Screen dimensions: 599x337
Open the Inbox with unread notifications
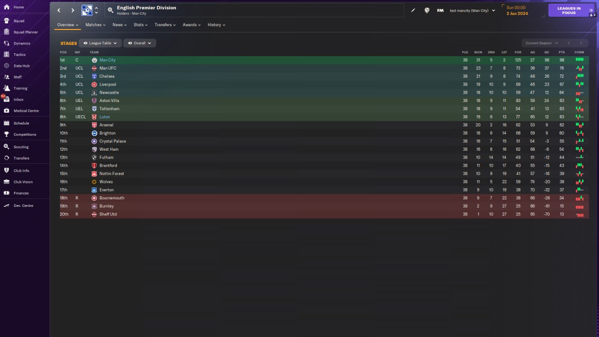[x=7, y=99]
